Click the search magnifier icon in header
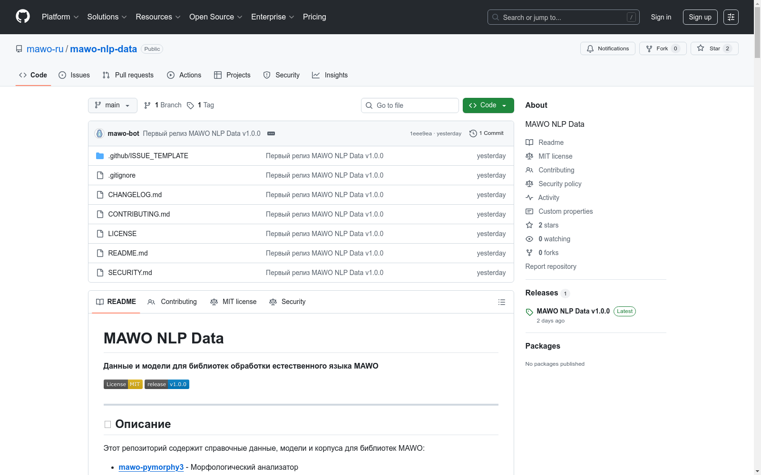Screen dimensions: 761x475 click(x=496, y=17)
